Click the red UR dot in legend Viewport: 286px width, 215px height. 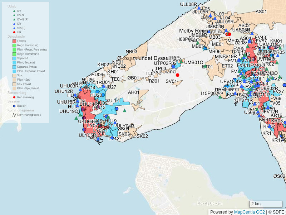[x=14, y=32]
